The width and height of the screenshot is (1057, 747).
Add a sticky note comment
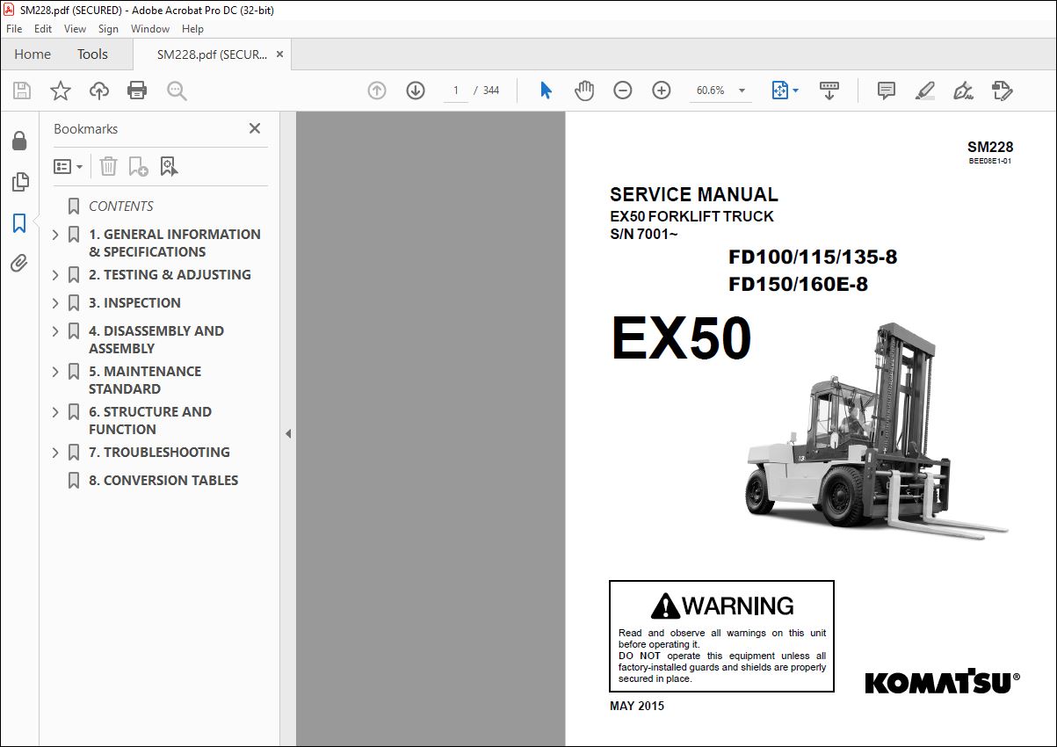887,91
